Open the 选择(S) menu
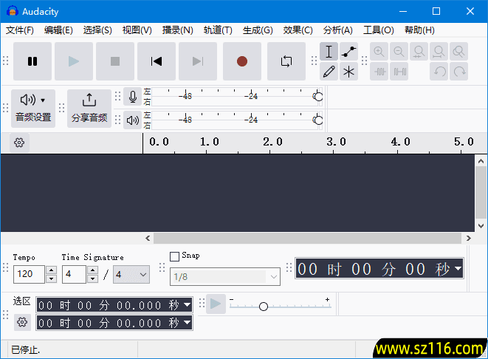Viewport: 488px width, 359px height. tap(97, 30)
